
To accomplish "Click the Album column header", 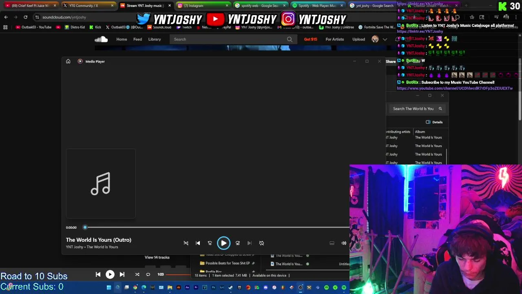I will click(x=420, y=132).
